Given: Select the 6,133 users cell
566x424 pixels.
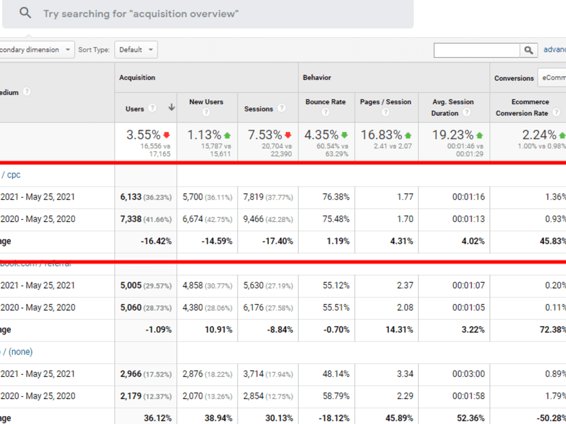Looking at the screenshot, I should click(x=146, y=197).
